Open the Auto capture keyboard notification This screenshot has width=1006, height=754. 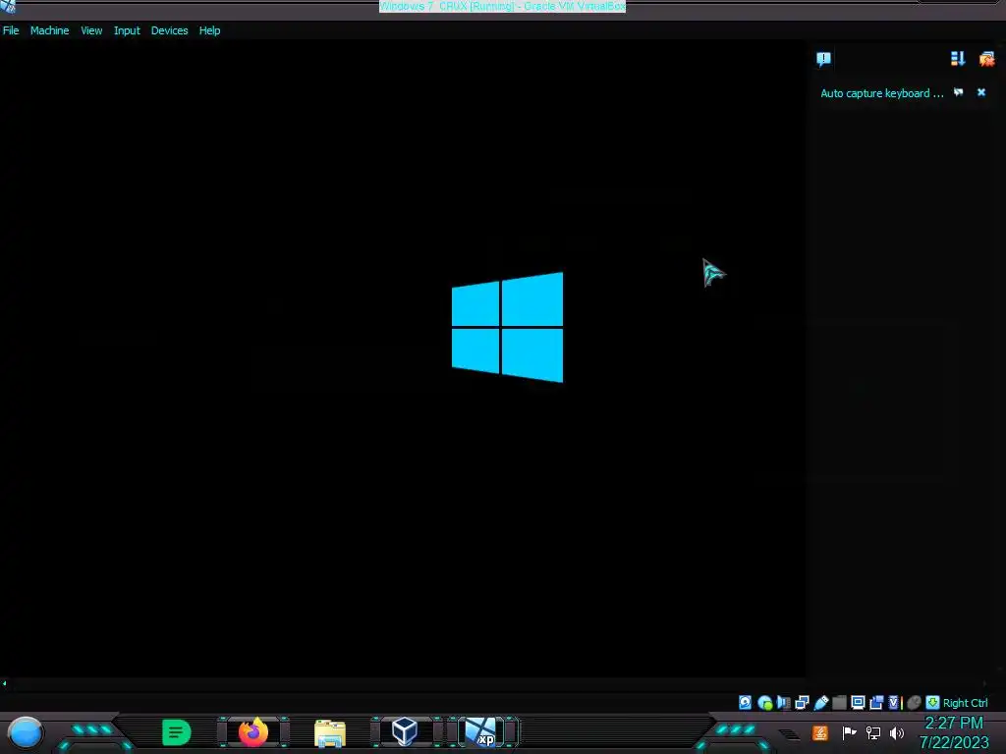pyautogui.click(x=882, y=93)
